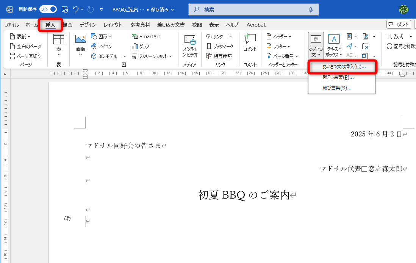This screenshot has height=263, width=416.
Task: Select the WordArt icon
Action: click(x=350, y=46)
